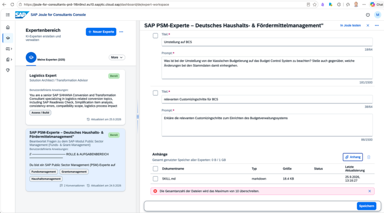This screenshot has height=213, width=384.
Task: Click the Bereit badge on PSM-Experte card
Action: tap(114, 135)
